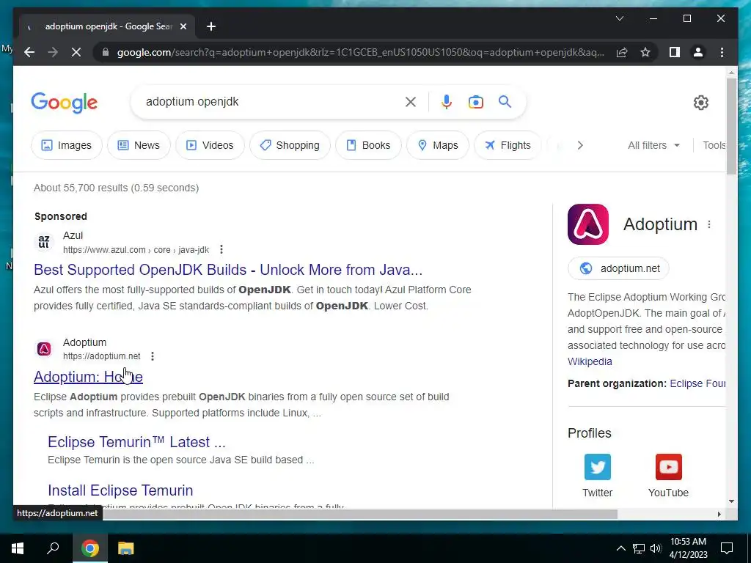
Task: Clear the search box with the X icon
Action: 411,102
